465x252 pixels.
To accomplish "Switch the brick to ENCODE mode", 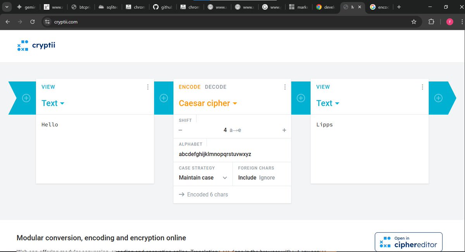I will click(x=189, y=87).
